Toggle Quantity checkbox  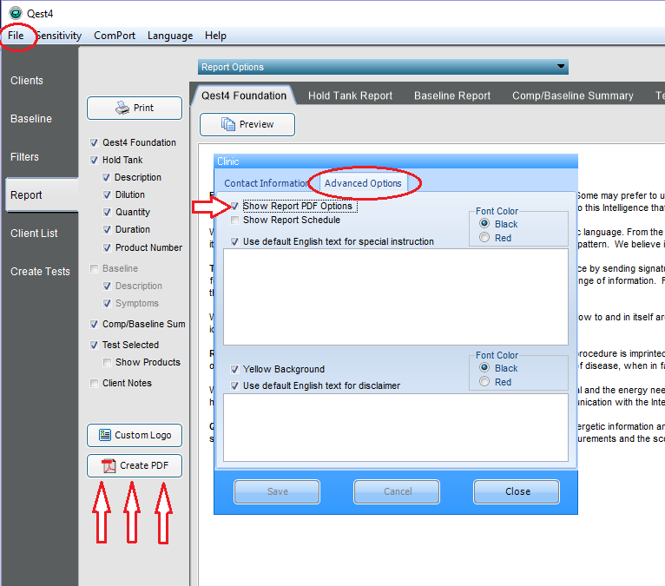point(107,213)
